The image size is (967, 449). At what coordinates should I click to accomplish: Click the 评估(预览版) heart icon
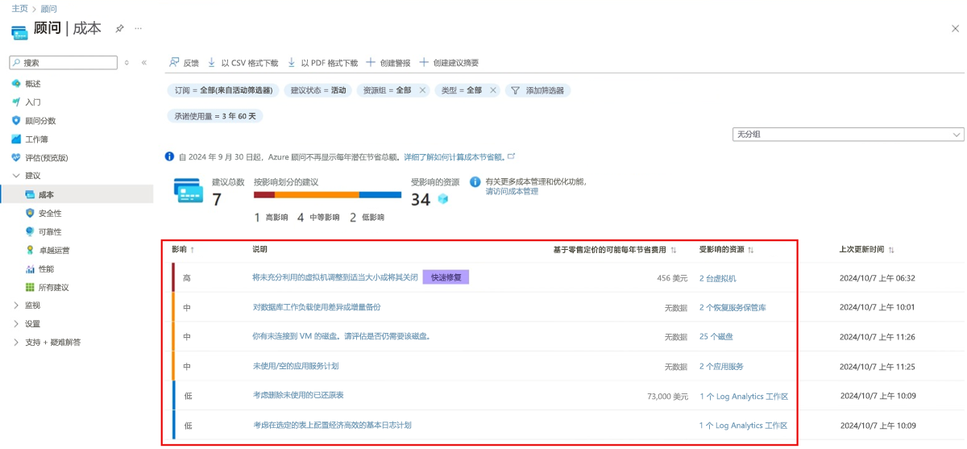pyautogui.click(x=16, y=158)
